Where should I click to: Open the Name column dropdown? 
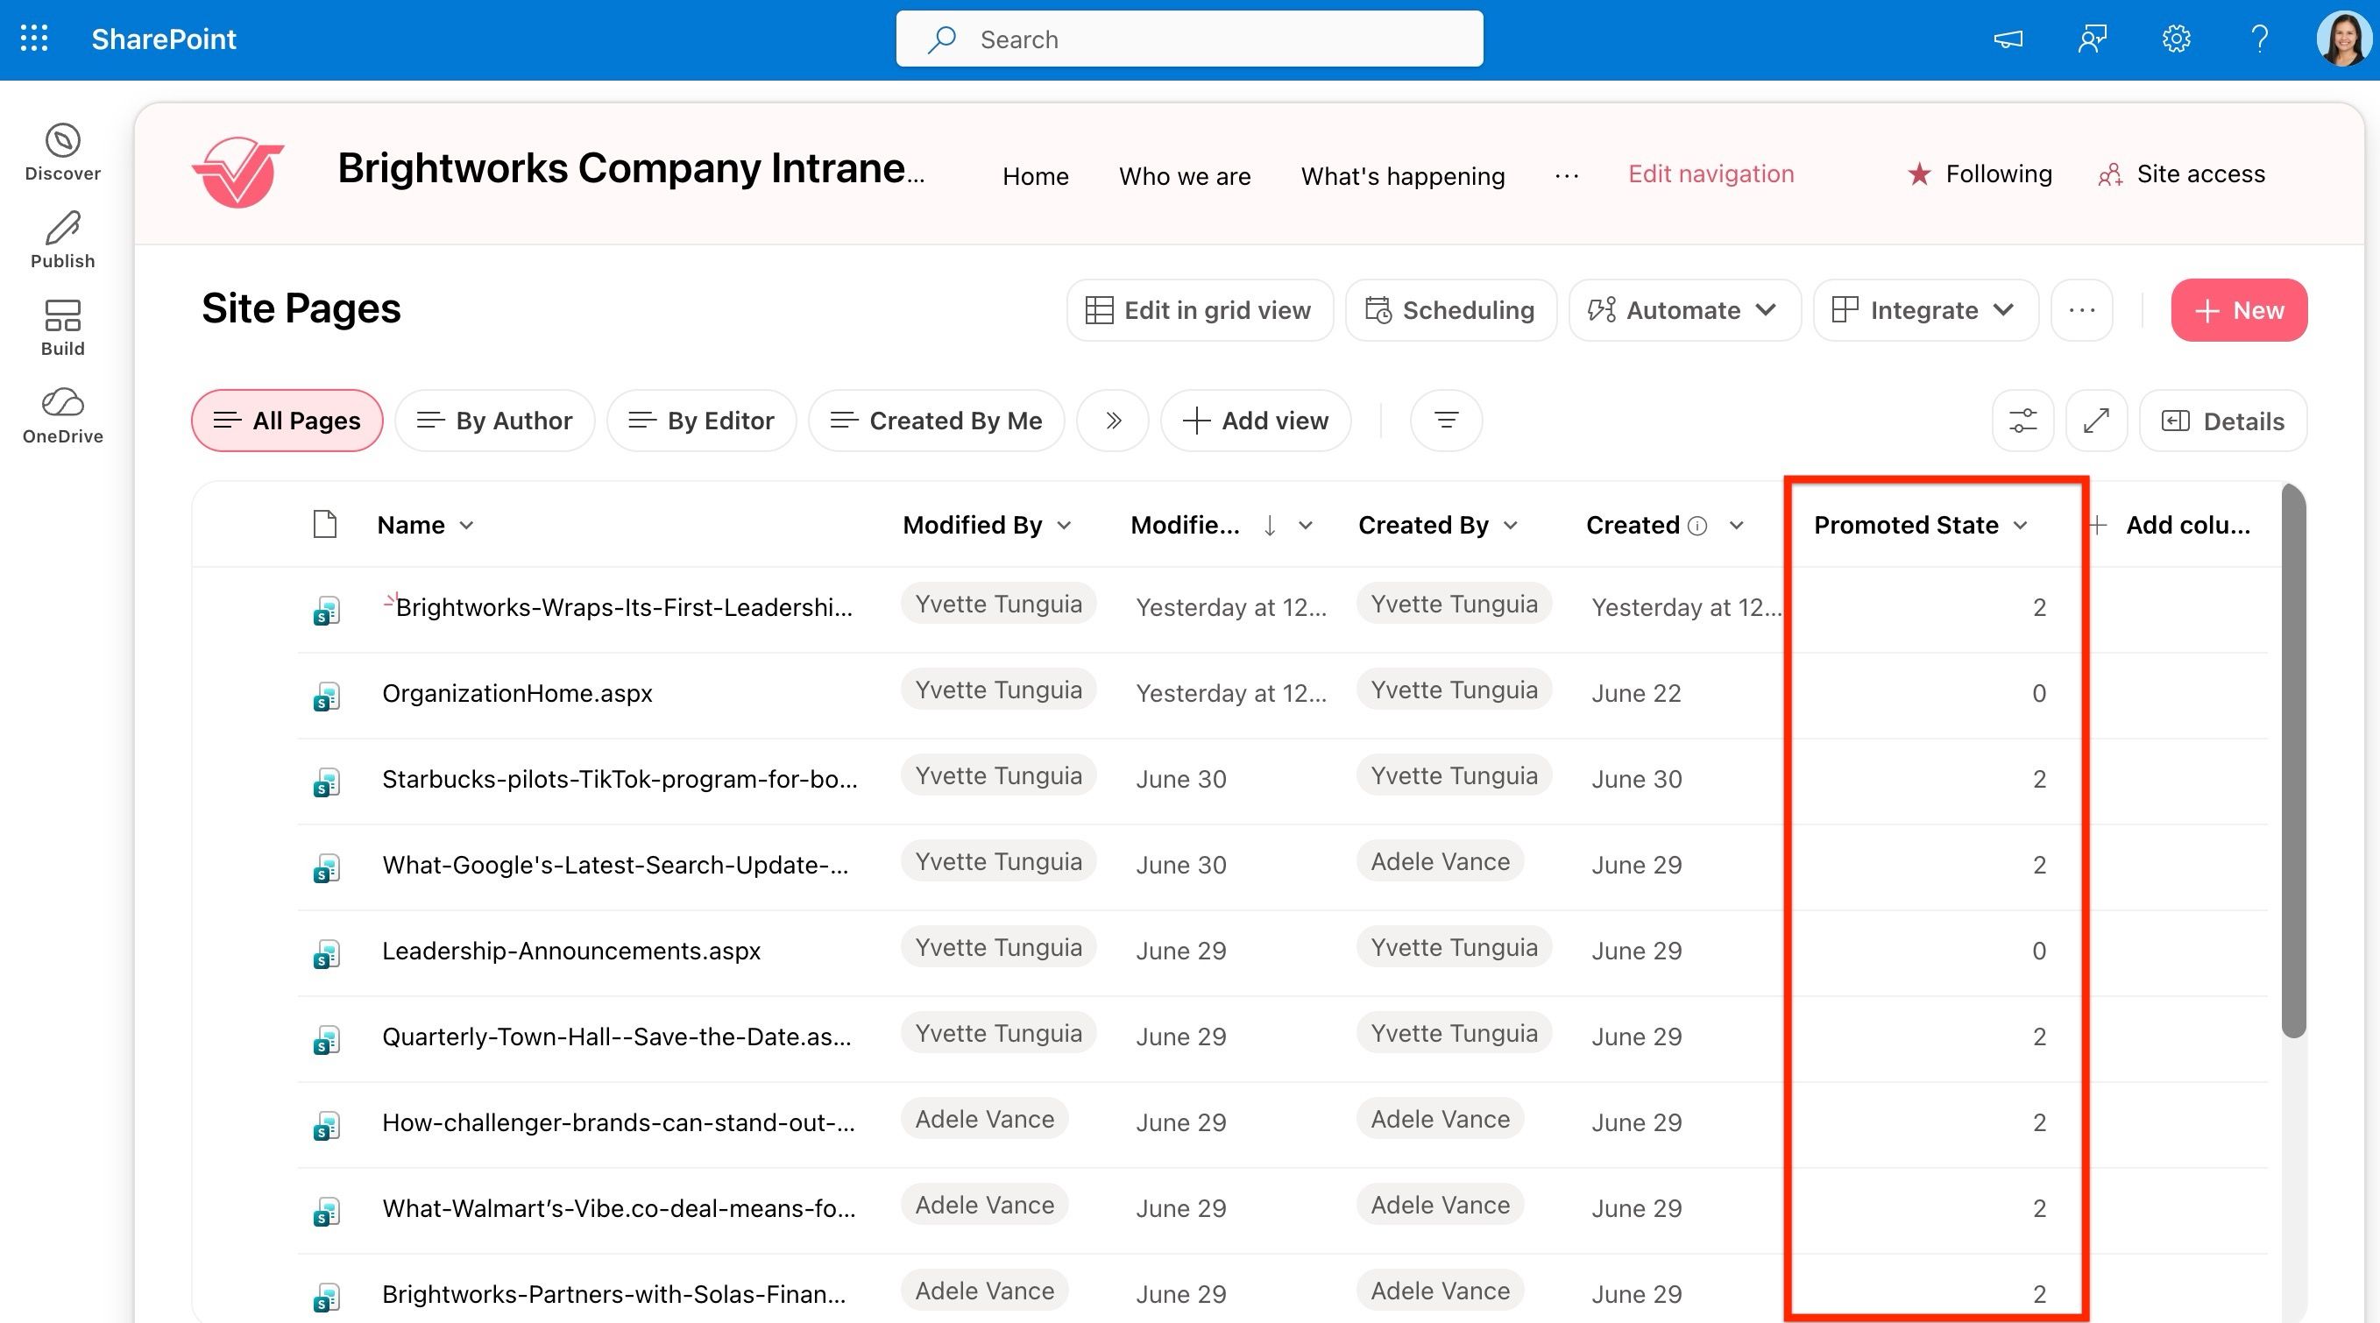[466, 526]
